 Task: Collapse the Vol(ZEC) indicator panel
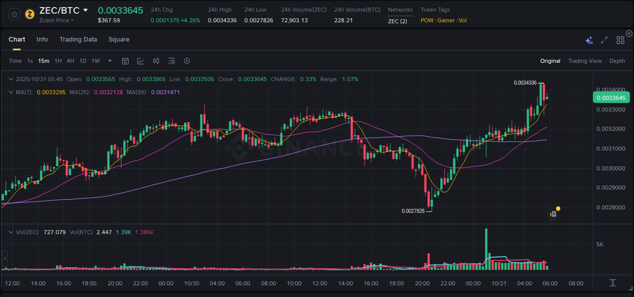tap(11, 232)
